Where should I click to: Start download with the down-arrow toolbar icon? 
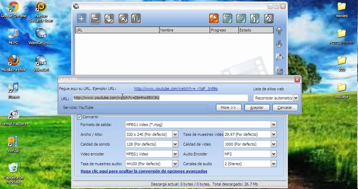[109, 19]
